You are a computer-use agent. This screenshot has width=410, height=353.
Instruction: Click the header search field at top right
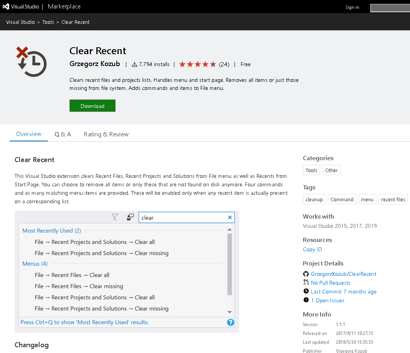(x=390, y=8)
